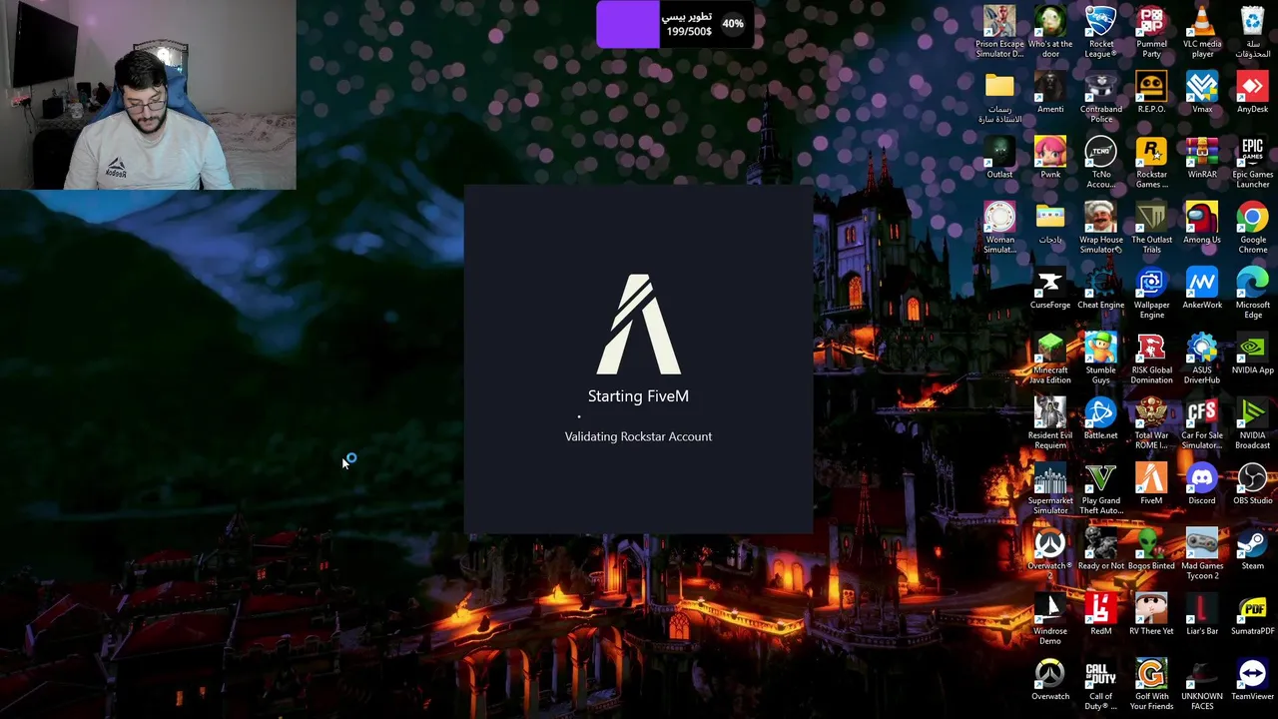Open VLC media player shortcut
This screenshot has width=1278, height=719.
tap(1202, 31)
